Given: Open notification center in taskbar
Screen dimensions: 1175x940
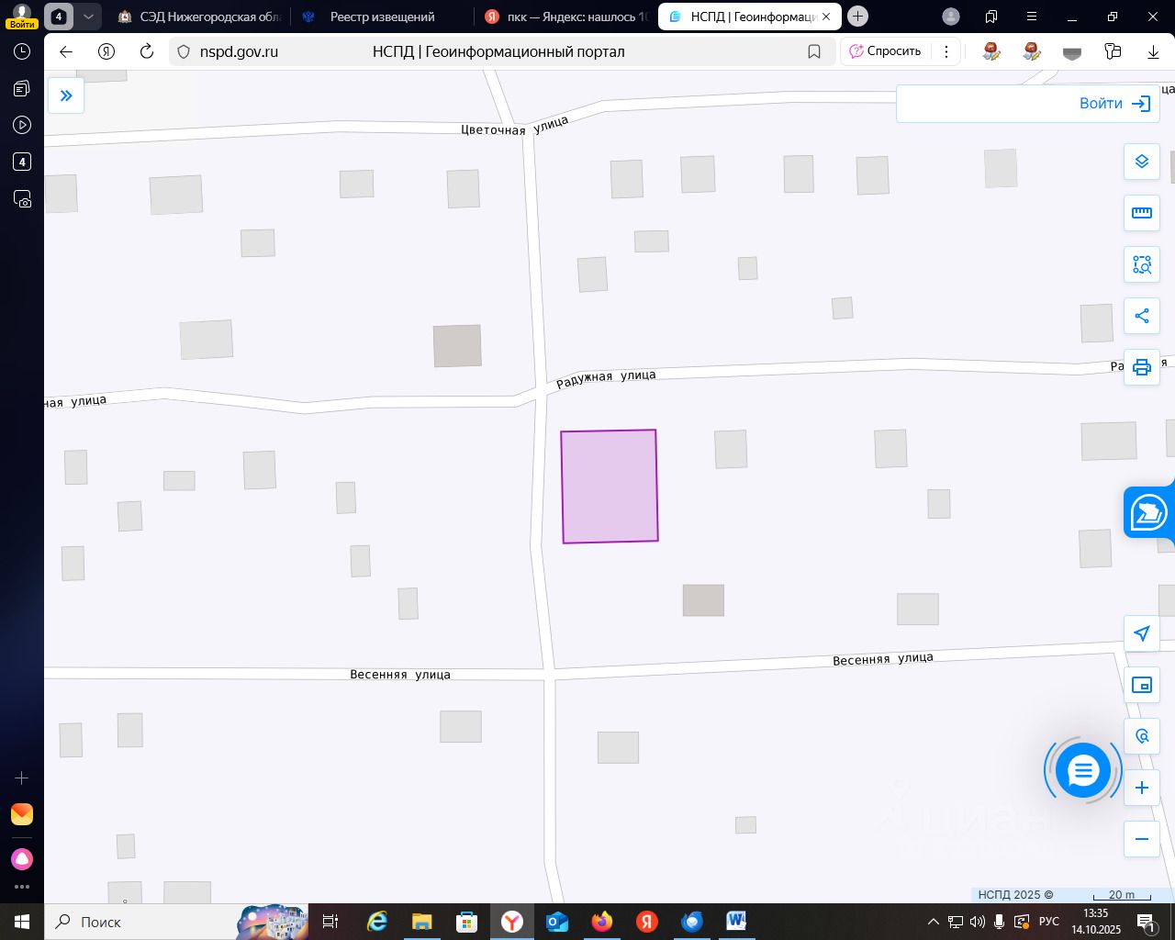Looking at the screenshot, I should (1146, 922).
